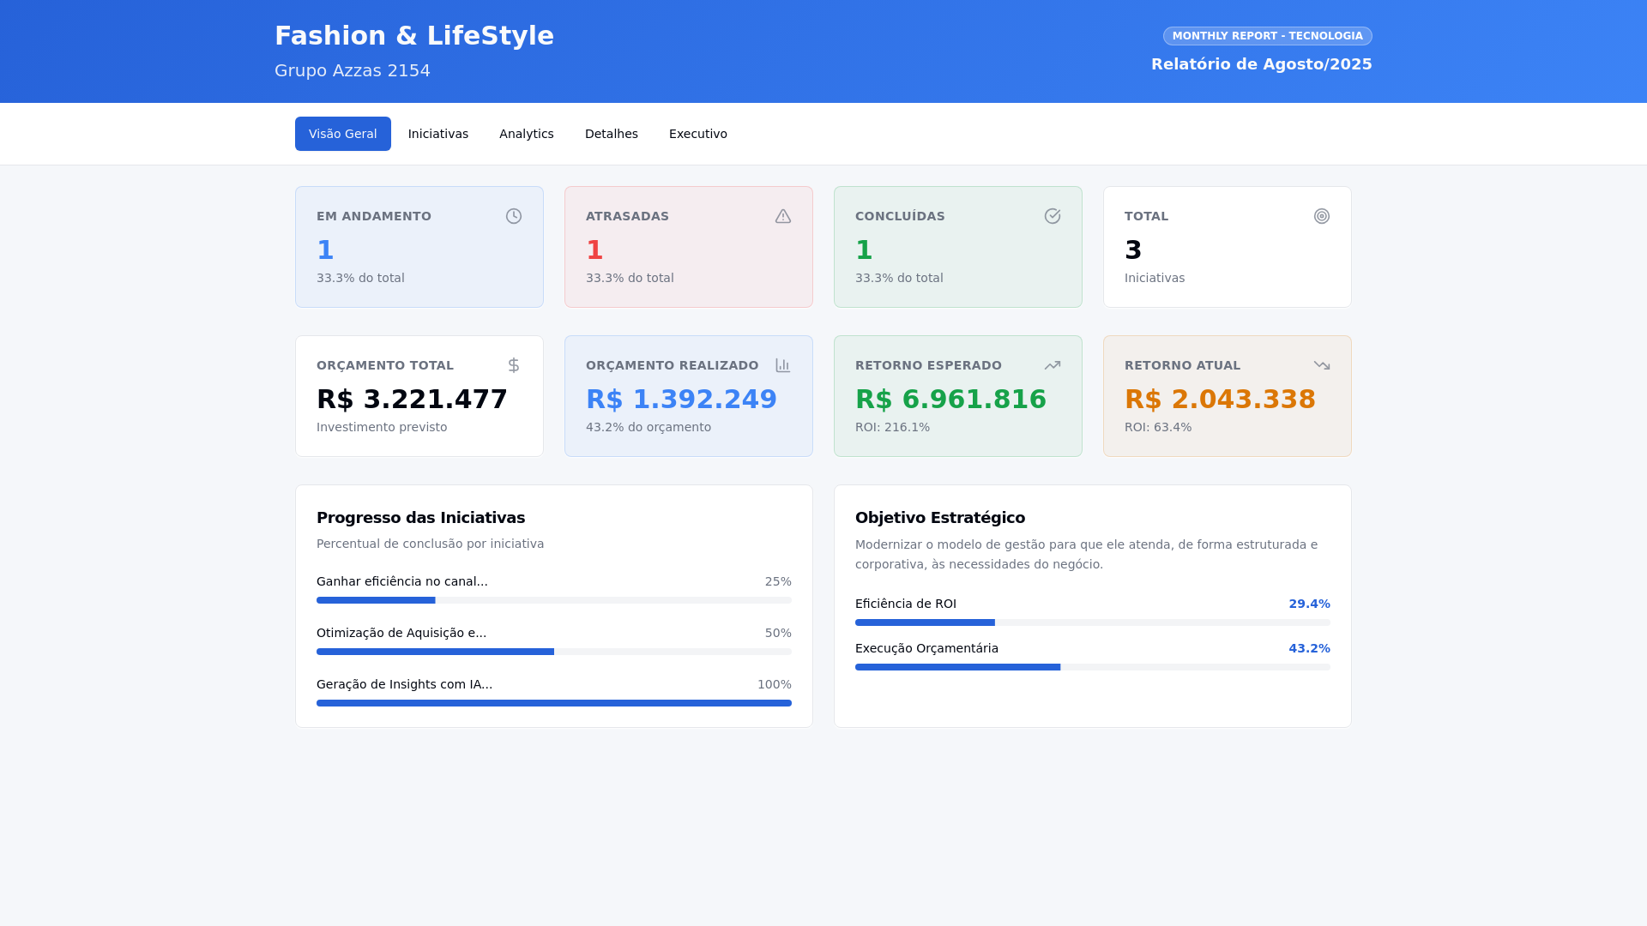This screenshot has width=1647, height=926.
Task: Click the 43.2% Execução Orçamentária value
Action: [1309, 648]
